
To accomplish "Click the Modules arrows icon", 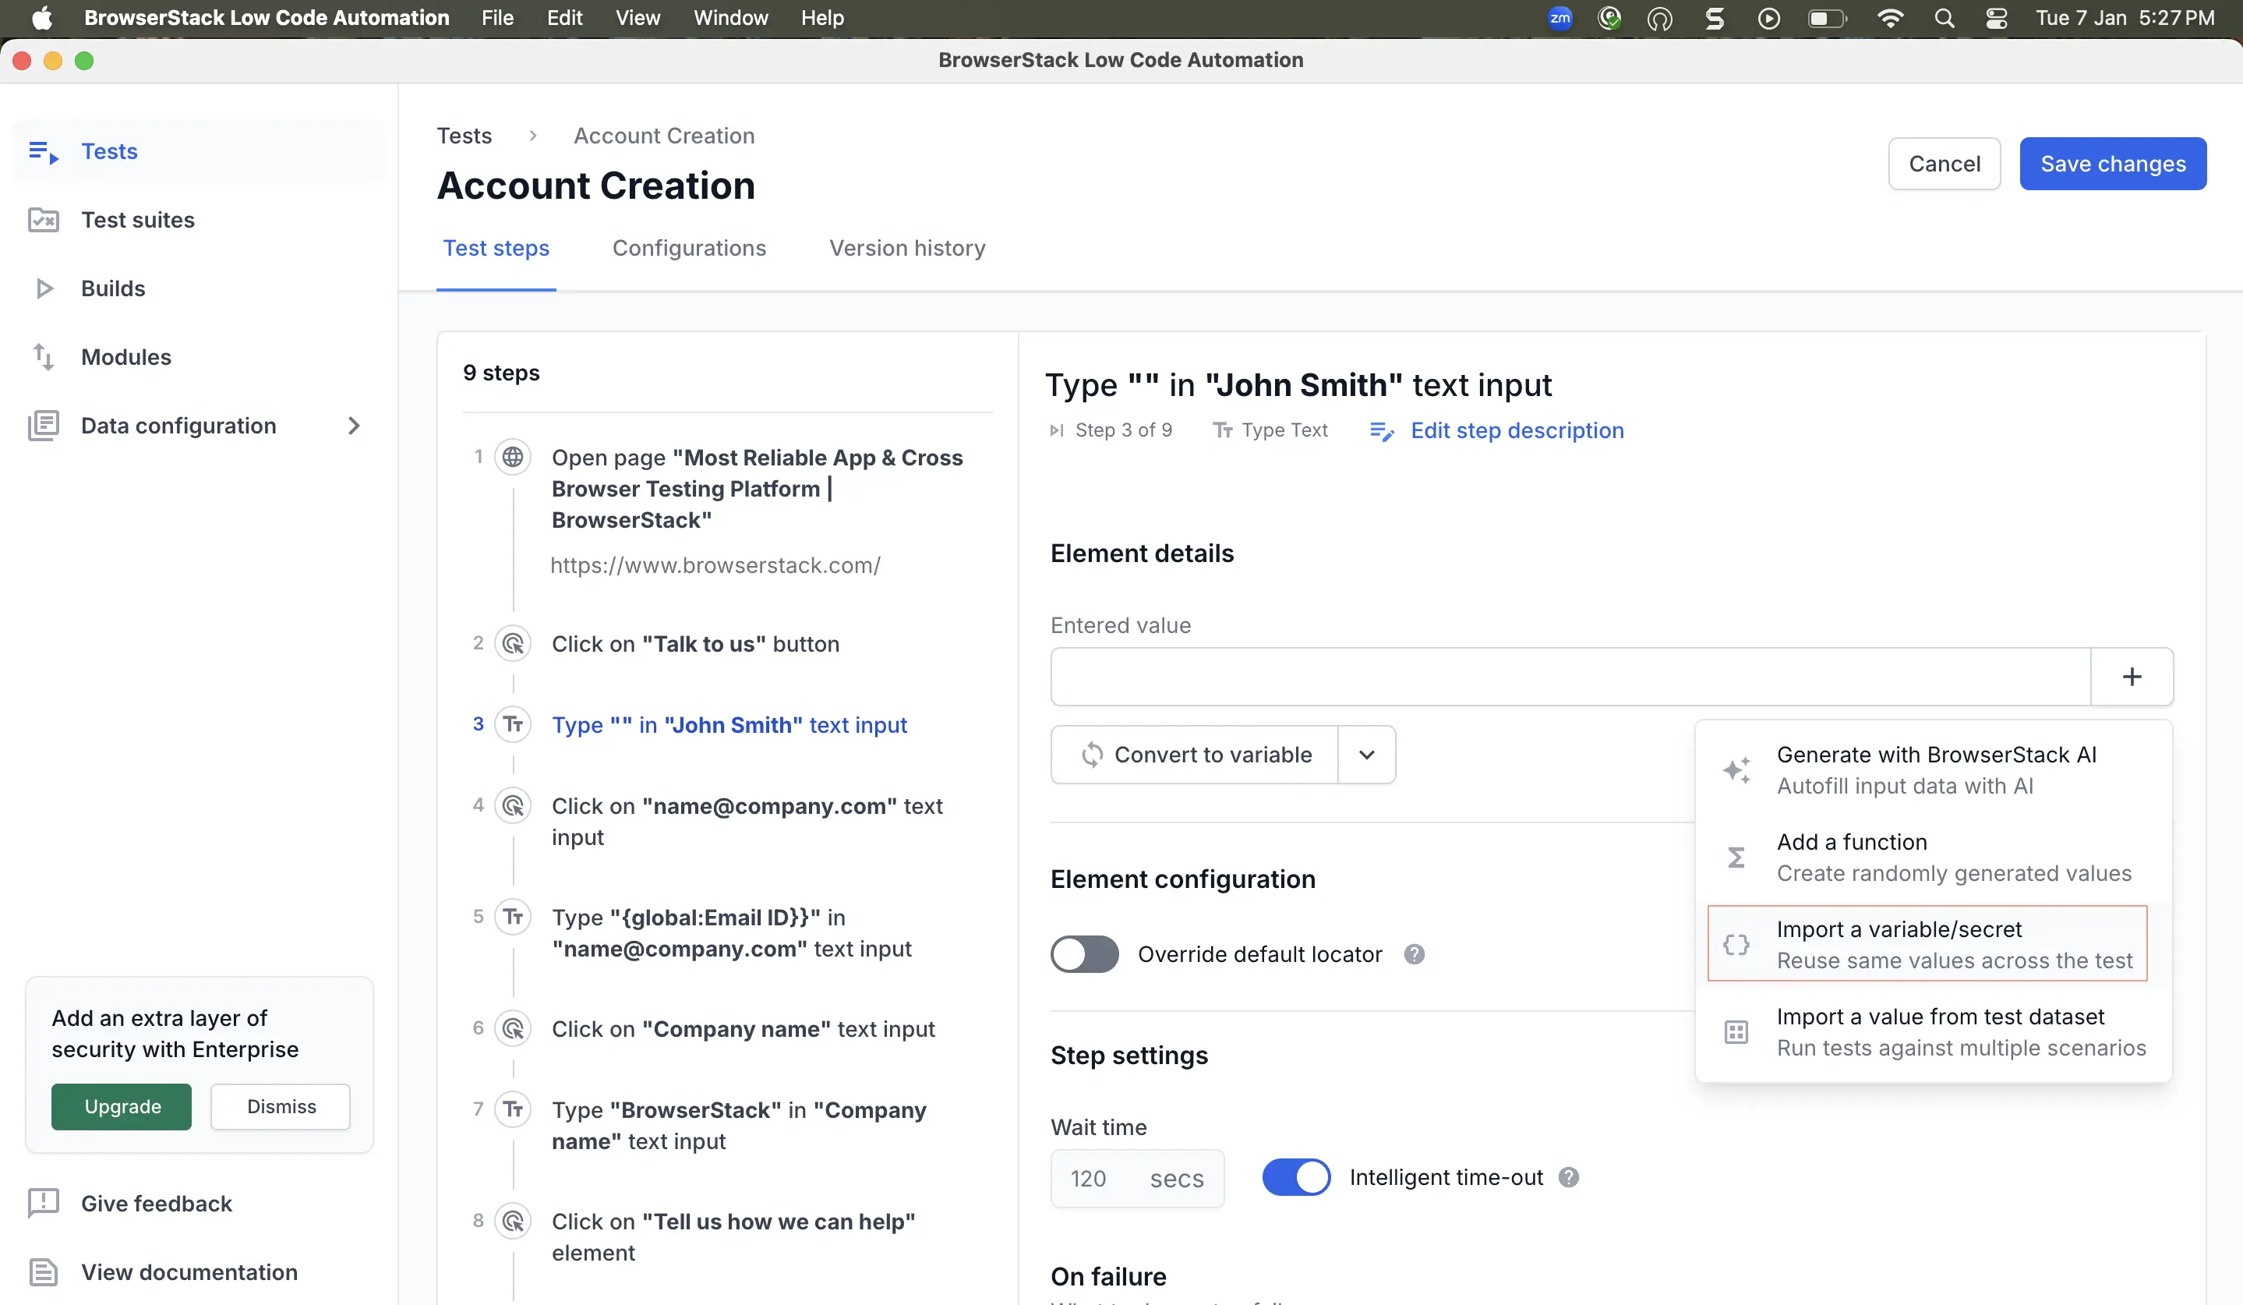I will [x=43, y=357].
